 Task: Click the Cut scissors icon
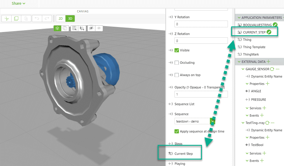(7, 19)
